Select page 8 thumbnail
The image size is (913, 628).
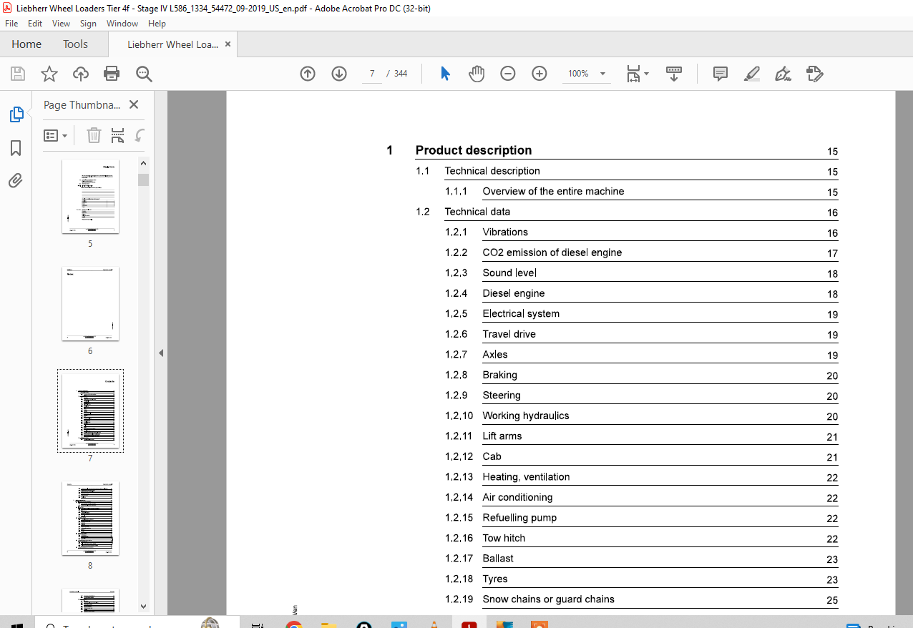(x=90, y=519)
